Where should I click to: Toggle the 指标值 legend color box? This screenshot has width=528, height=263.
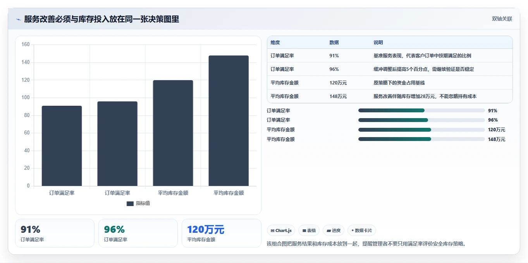130,204
